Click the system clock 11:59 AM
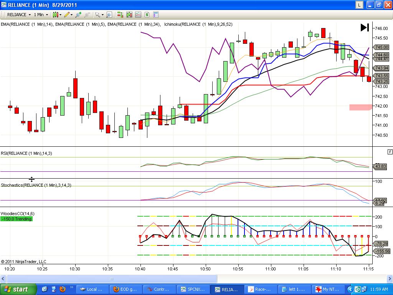This screenshot has width=393, height=295. coord(379,289)
